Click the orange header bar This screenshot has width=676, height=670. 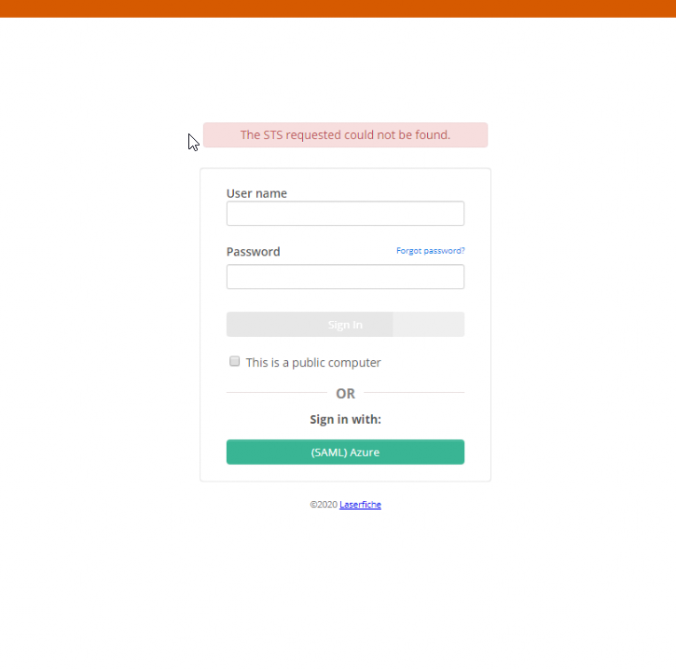pos(338,8)
